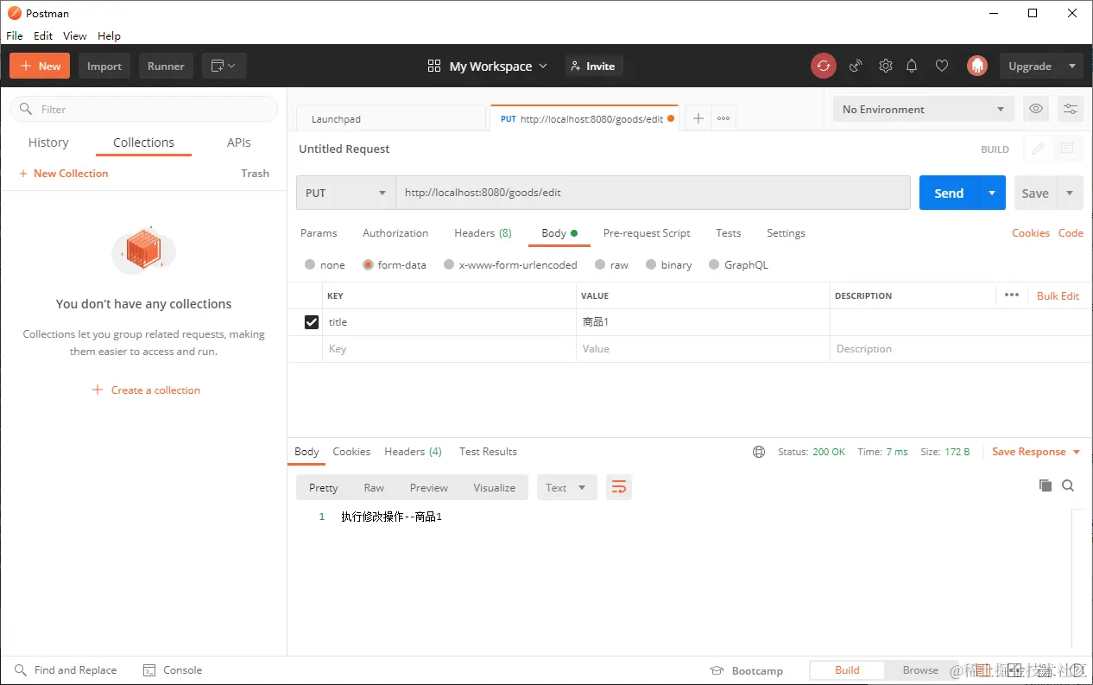Click the heart icon in header
This screenshot has width=1093, height=685.
(942, 66)
